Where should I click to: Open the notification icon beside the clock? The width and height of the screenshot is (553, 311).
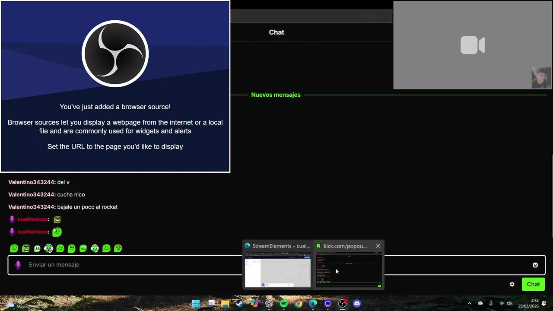click(x=544, y=304)
